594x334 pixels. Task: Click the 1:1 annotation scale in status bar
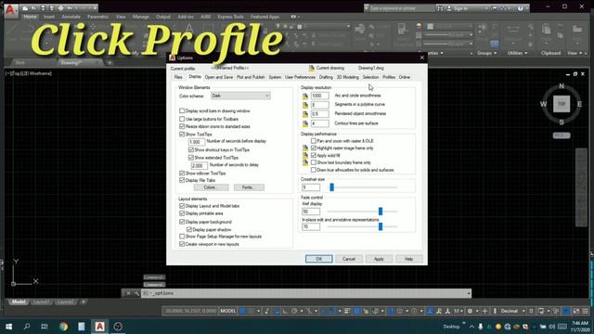[x=457, y=311]
